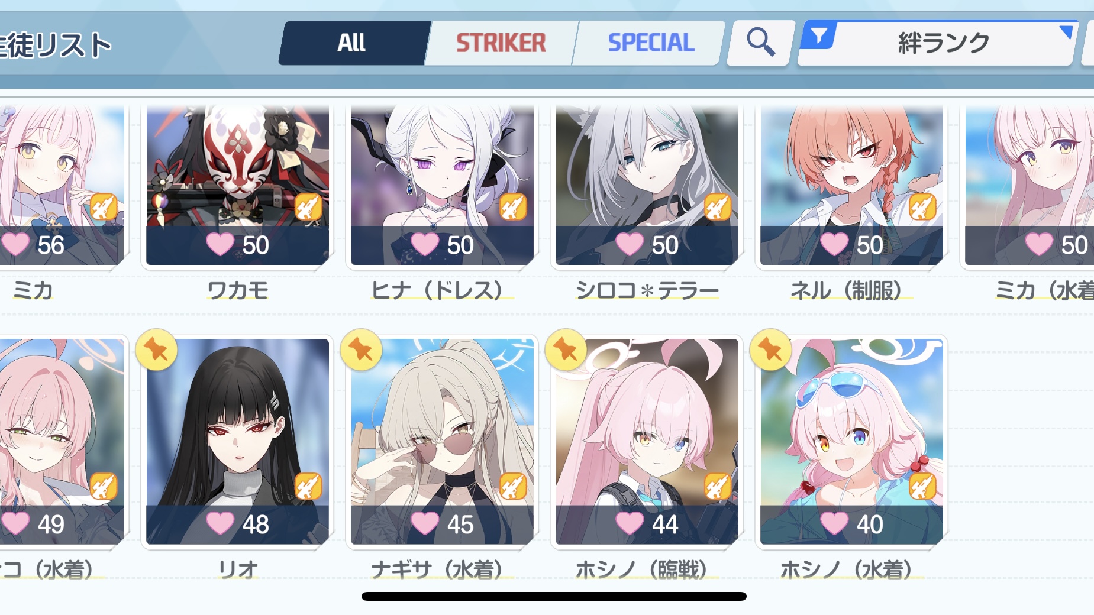Click the blue funnel filter icon

pos(819,36)
